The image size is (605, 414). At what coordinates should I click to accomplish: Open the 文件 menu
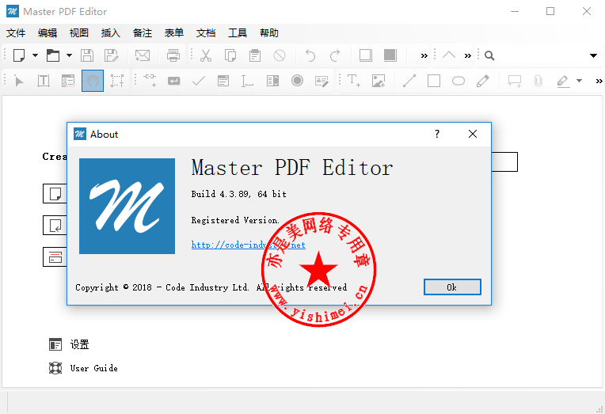pyautogui.click(x=16, y=33)
